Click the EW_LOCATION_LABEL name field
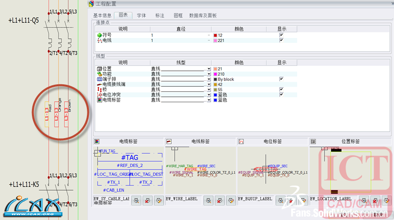This screenshot has width=394, height=220. pos(333,199)
